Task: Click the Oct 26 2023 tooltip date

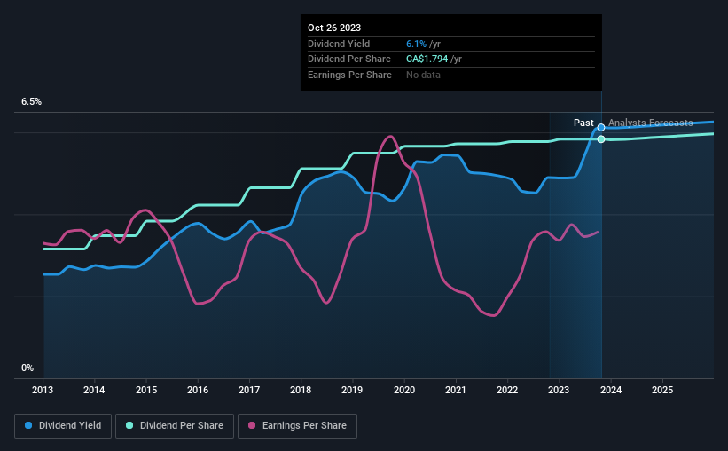Action: tap(334, 28)
